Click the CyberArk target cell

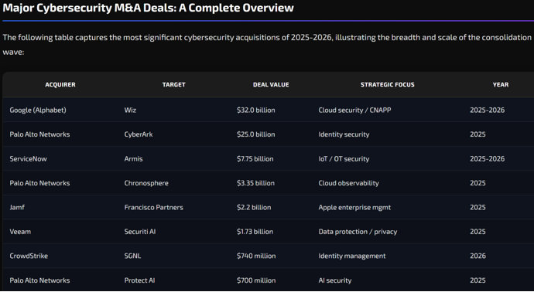[x=139, y=134]
